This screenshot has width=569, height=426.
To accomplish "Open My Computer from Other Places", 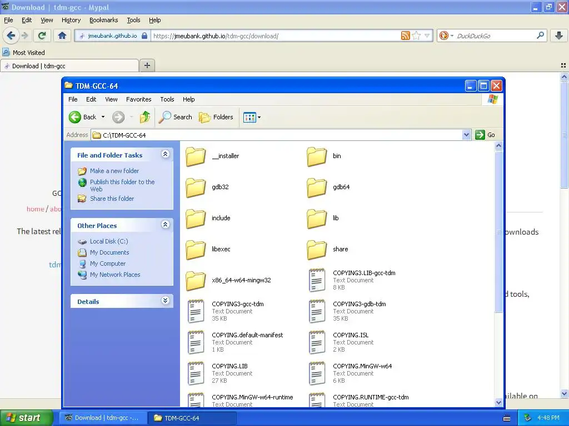I will [x=107, y=263].
